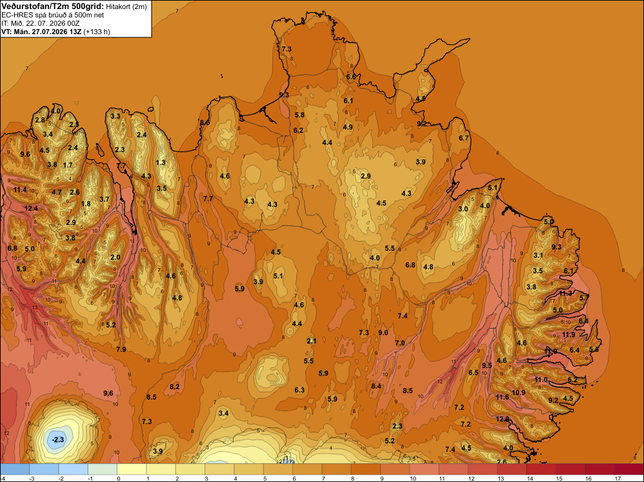This screenshot has height=482, width=644.
Task: Click the 6.6 temperature value
Action: click(351, 77)
